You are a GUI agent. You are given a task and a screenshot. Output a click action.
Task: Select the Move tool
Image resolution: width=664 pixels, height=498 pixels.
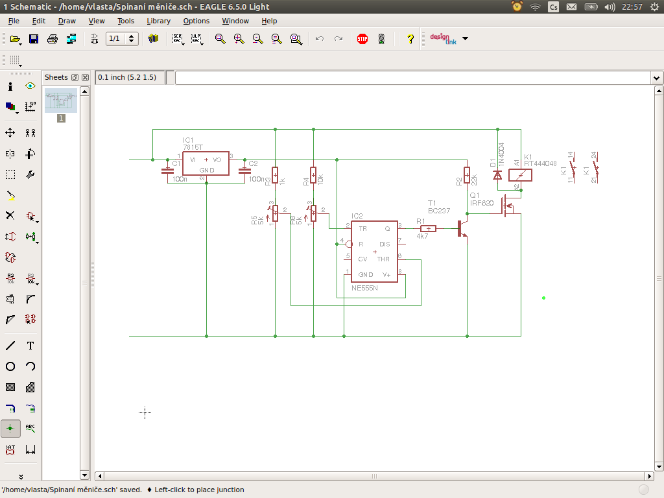[10, 133]
